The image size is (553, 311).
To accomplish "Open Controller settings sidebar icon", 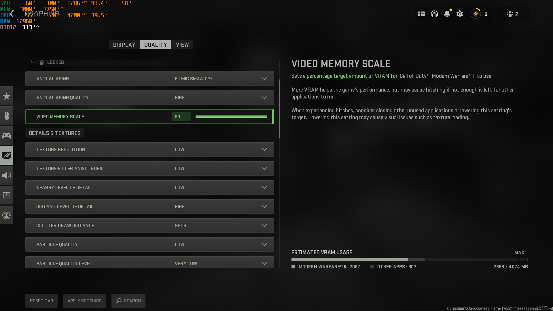I will click(x=7, y=135).
